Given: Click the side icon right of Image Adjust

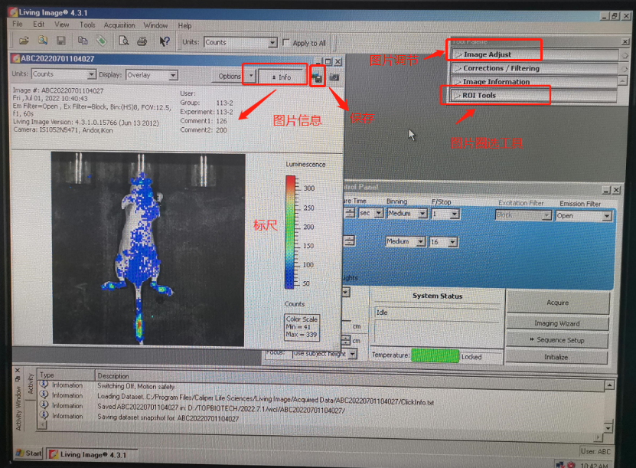Looking at the screenshot, I should [x=625, y=55].
